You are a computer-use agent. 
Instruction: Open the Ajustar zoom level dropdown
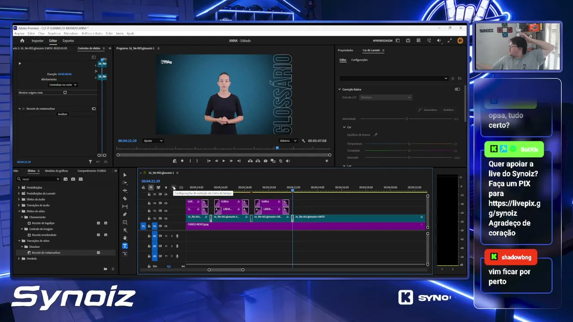coord(153,141)
